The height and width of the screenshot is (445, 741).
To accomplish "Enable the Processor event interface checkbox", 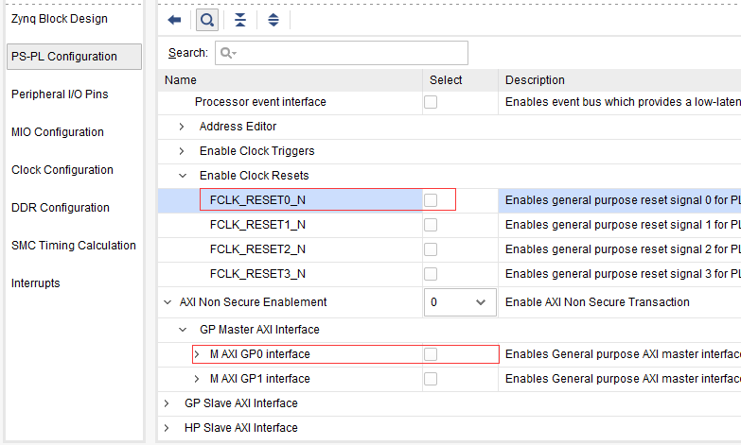I will [431, 102].
